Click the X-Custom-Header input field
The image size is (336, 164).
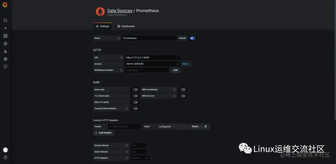[x=124, y=126]
